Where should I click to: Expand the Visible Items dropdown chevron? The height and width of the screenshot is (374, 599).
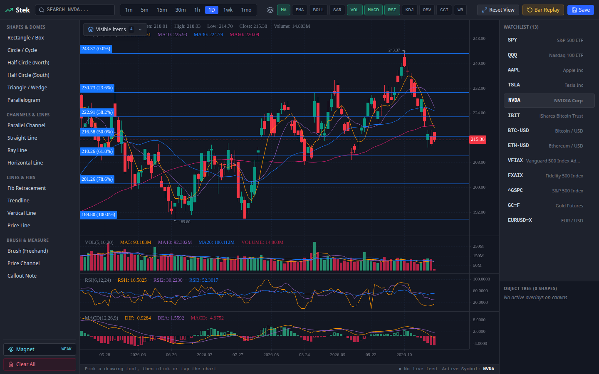tap(140, 30)
